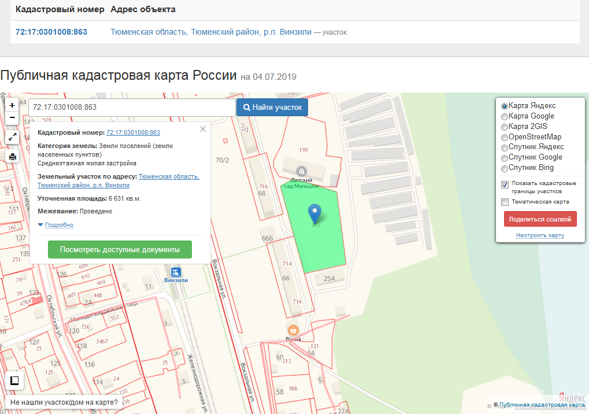Select the Карта 2GIS map option
This screenshot has height=414, width=589.
tap(505, 127)
